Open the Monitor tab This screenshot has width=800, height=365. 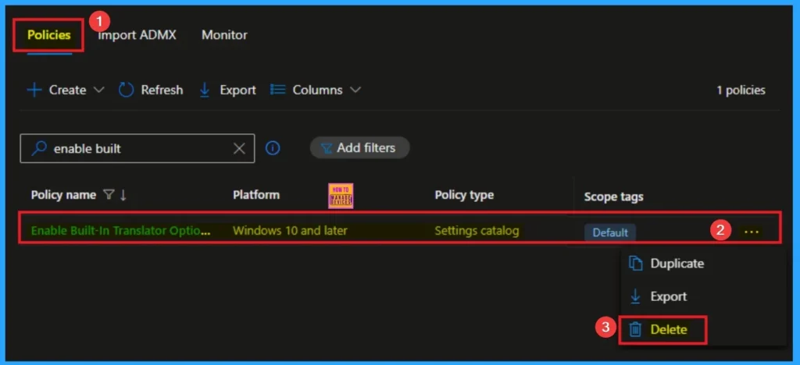(224, 35)
